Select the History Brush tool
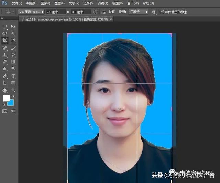The width and height of the screenshot is (220, 183). coord(13,55)
